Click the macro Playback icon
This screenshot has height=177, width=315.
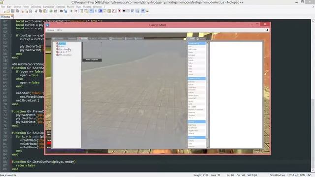pos(128,11)
